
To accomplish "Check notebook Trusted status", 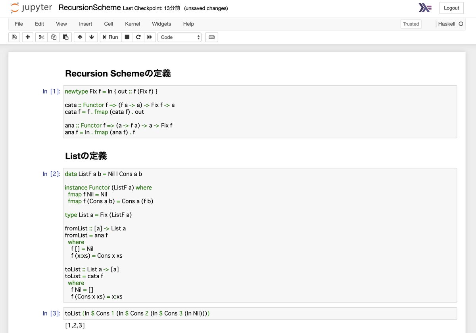I will (x=411, y=24).
